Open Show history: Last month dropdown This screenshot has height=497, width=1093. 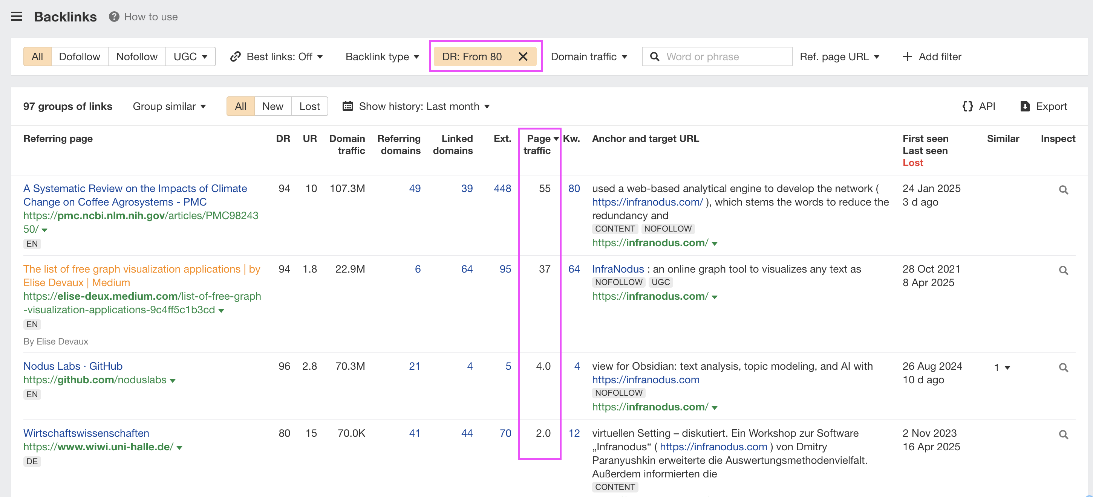416,106
